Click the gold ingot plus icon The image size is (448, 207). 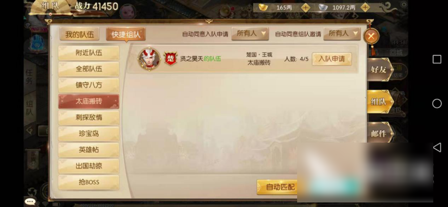(305, 8)
